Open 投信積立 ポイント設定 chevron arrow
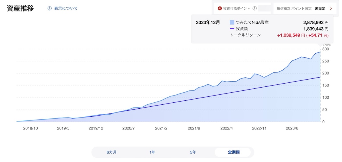The height and width of the screenshot is (162, 342). [x=331, y=8]
